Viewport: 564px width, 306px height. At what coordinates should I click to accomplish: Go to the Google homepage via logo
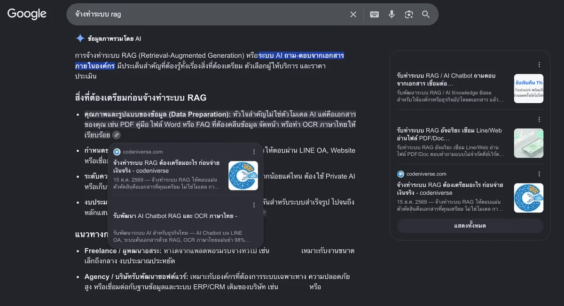click(27, 14)
